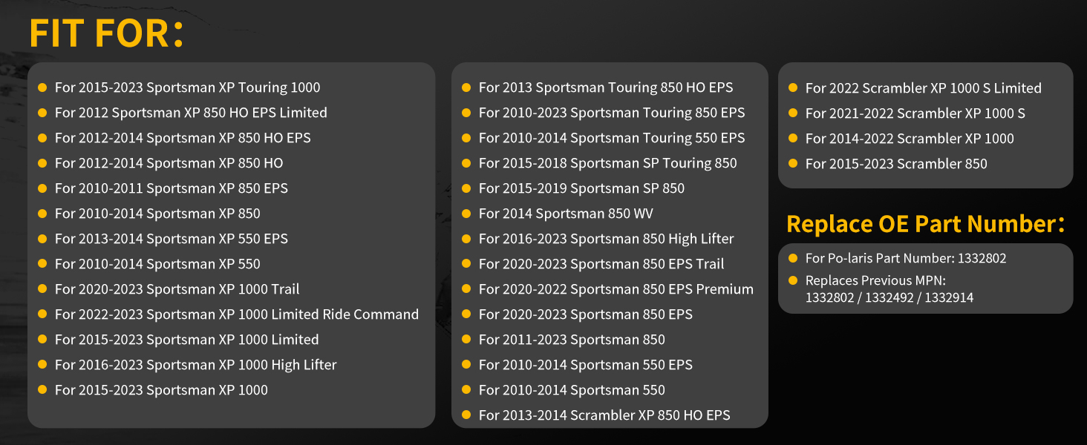Select the line "For 2015-2019 Sportsman SP 850"
The height and width of the screenshot is (445, 1087).
tap(581, 188)
